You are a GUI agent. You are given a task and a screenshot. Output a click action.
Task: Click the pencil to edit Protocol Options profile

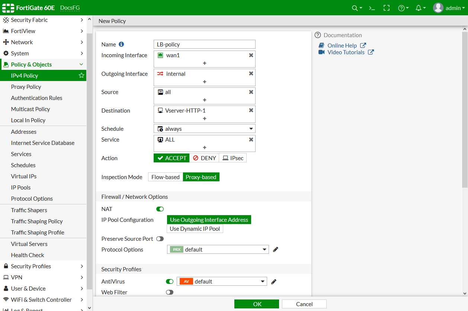(x=275, y=249)
